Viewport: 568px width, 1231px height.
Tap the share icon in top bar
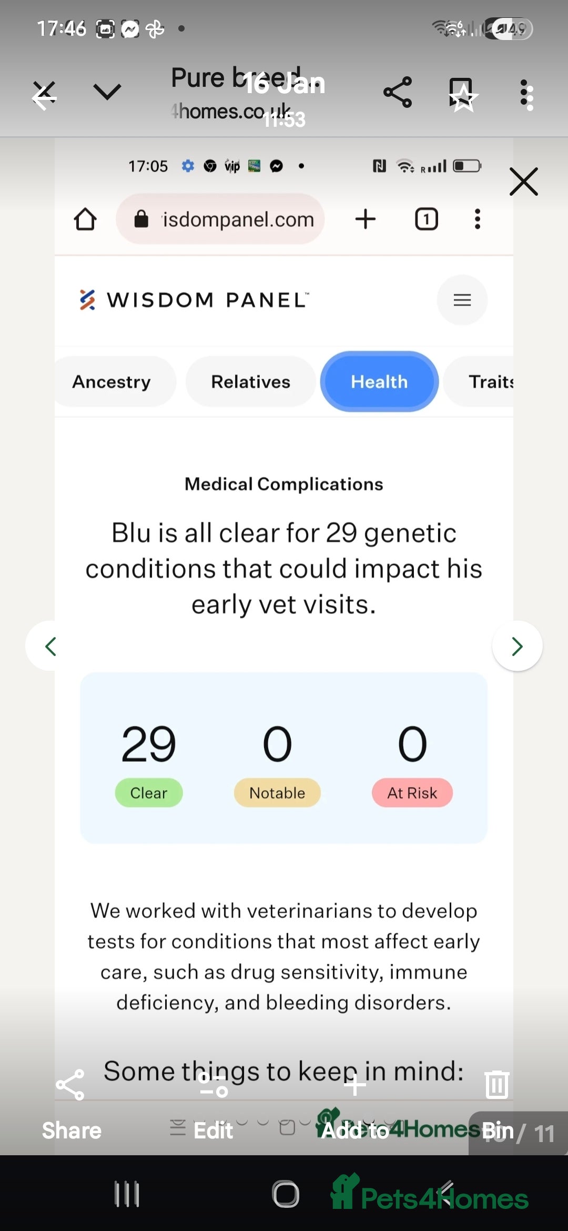(398, 93)
